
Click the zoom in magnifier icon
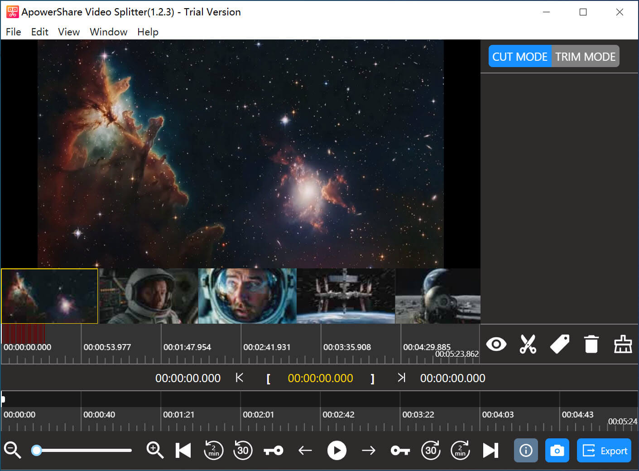(x=155, y=451)
